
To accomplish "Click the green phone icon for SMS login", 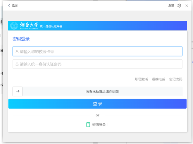I will point(88,124).
